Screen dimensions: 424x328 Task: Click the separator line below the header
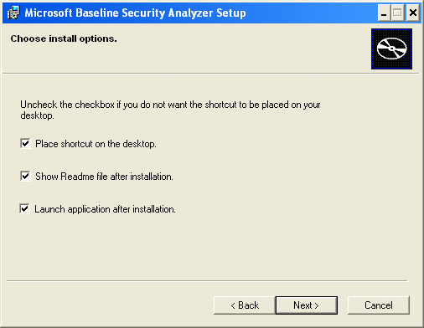tap(211, 74)
